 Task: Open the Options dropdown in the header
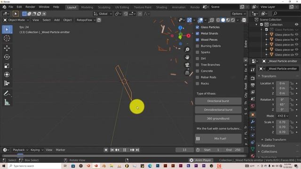(x=238, y=14)
